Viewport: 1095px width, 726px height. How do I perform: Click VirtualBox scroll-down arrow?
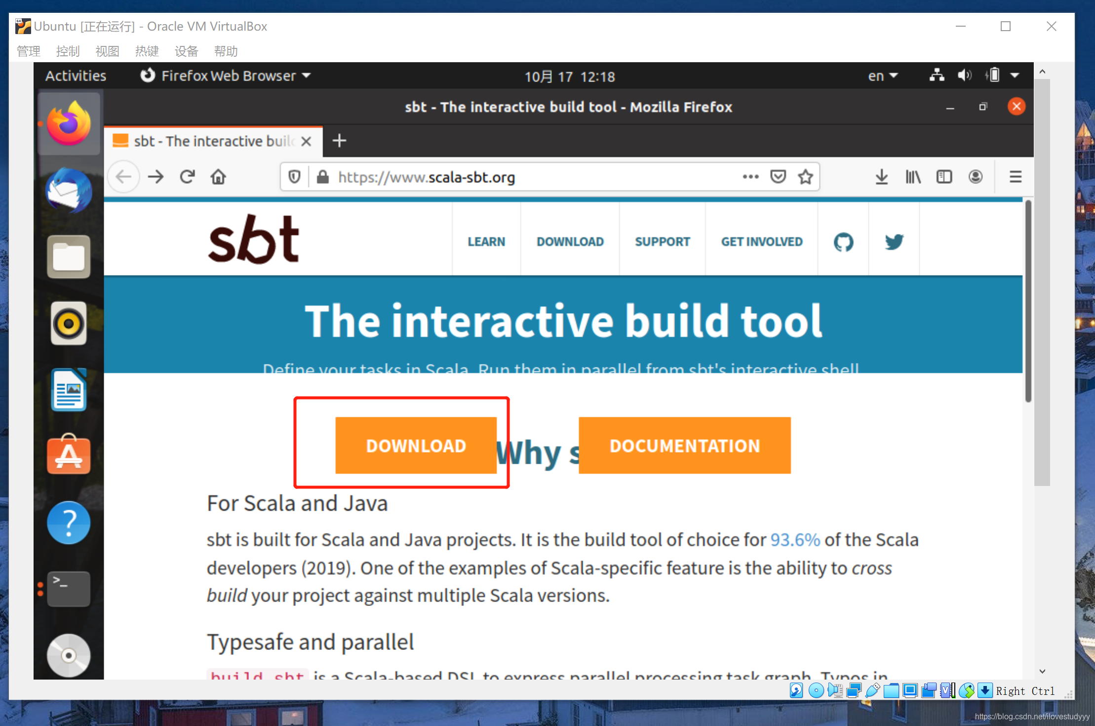(1042, 671)
